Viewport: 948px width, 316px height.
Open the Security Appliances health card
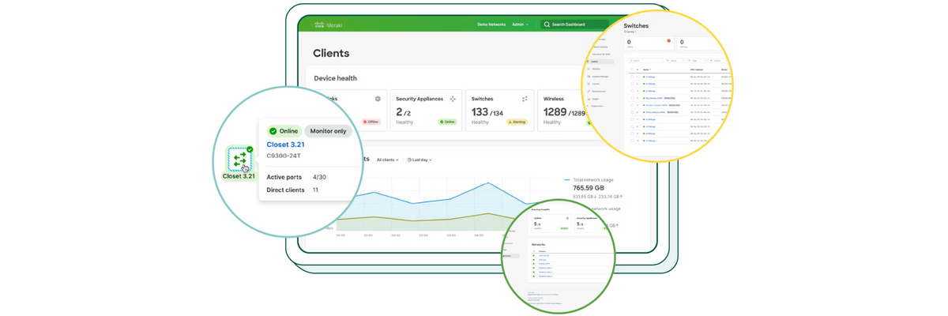[426, 110]
